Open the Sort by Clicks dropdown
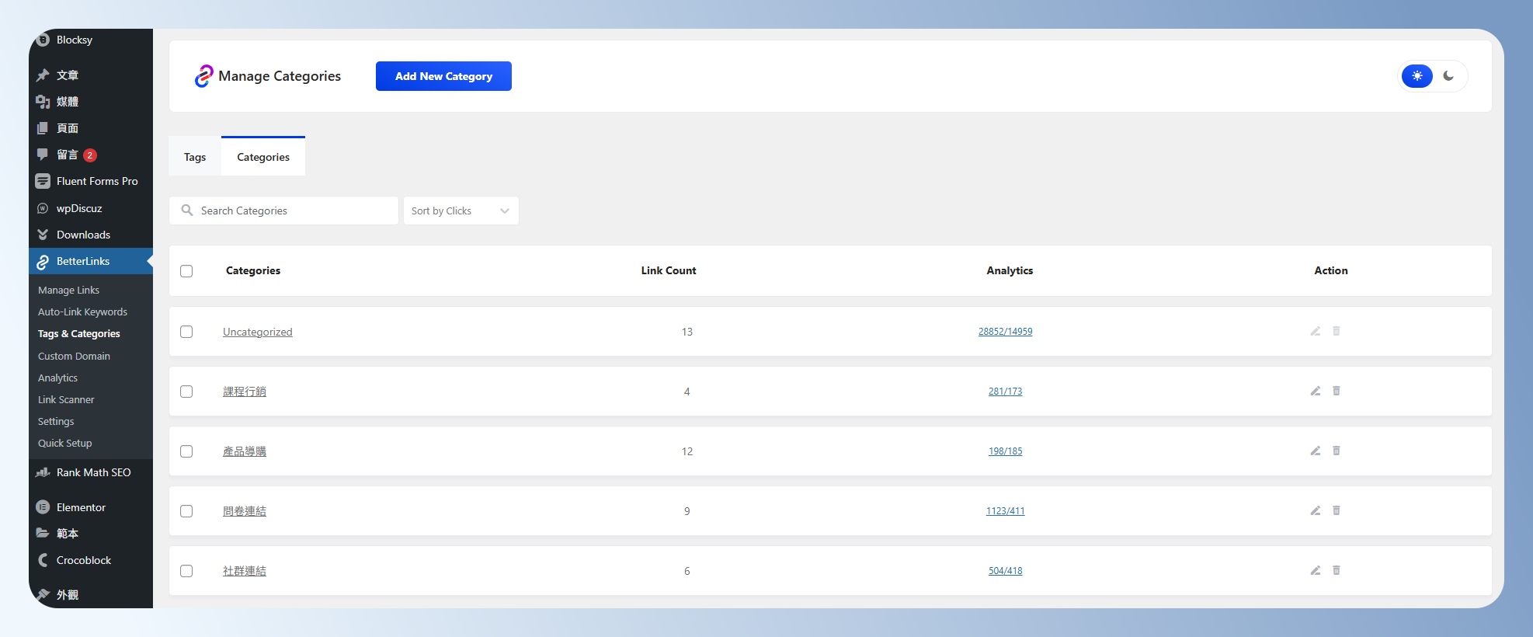1533x637 pixels. pos(461,211)
